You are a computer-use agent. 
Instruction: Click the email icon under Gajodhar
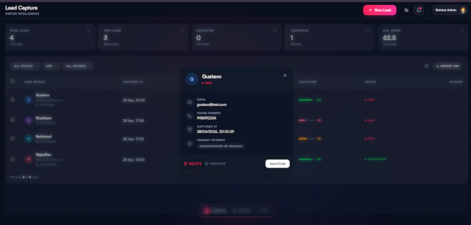(37, 160)
